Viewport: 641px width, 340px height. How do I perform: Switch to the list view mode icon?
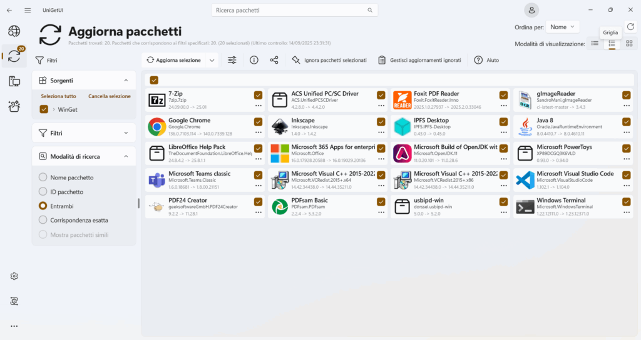595,43
